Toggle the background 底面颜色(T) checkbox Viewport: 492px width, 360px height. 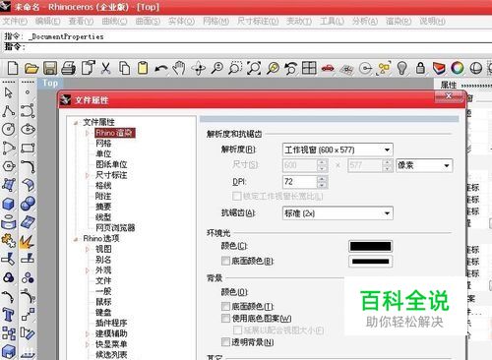(225, 306)
